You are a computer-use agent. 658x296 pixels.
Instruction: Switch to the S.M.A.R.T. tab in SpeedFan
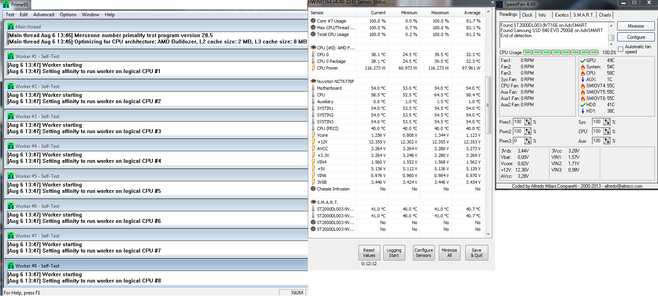coord(584,15)
